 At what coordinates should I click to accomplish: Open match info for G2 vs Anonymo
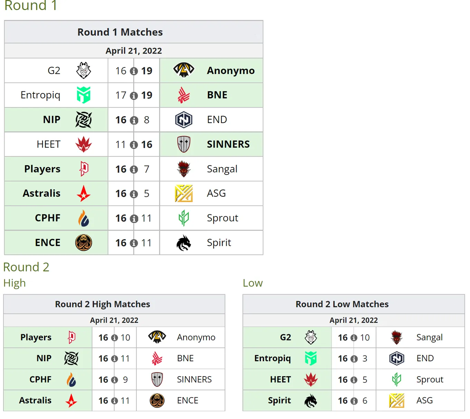coord(134,71)
